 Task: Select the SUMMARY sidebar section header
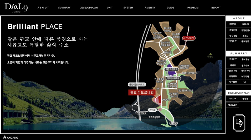coord(238,53)
